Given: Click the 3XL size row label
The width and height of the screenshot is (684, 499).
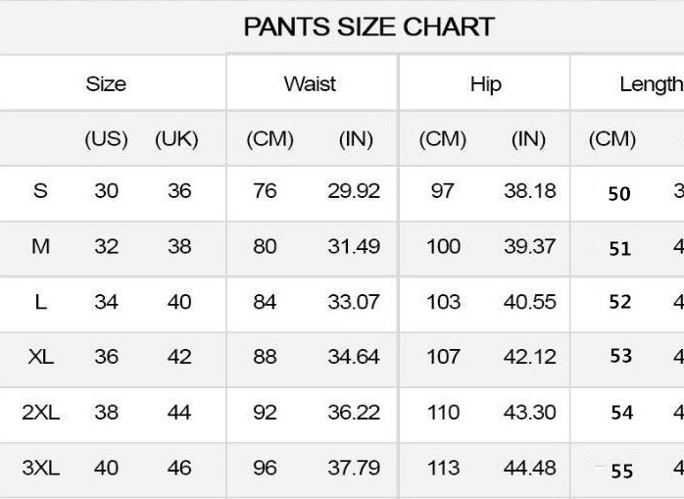Looking at the screenshot, I should [40, 469].
